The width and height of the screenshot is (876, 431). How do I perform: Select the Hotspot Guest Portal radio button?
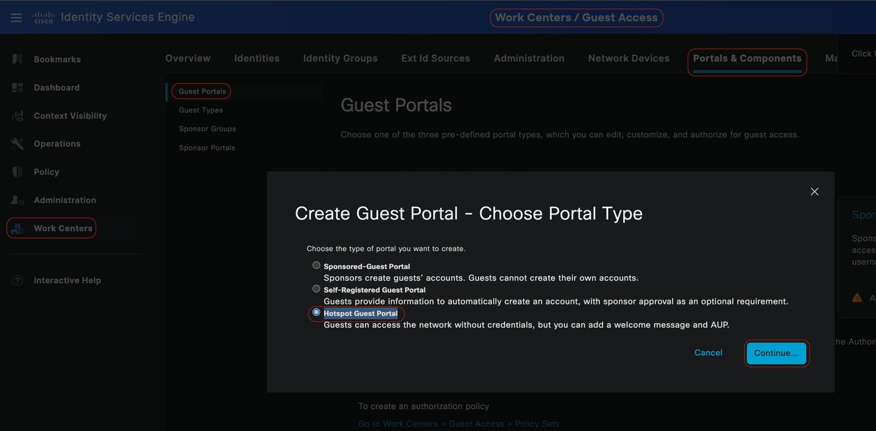316,312
